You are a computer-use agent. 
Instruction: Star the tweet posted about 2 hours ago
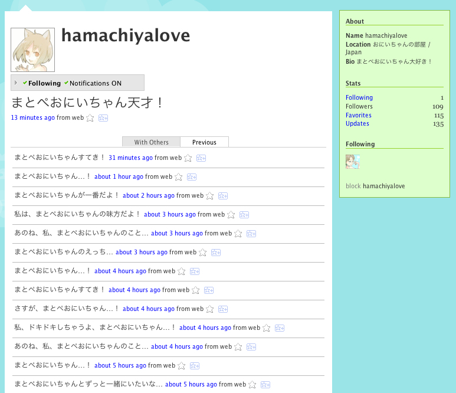[x=209, y=196]
